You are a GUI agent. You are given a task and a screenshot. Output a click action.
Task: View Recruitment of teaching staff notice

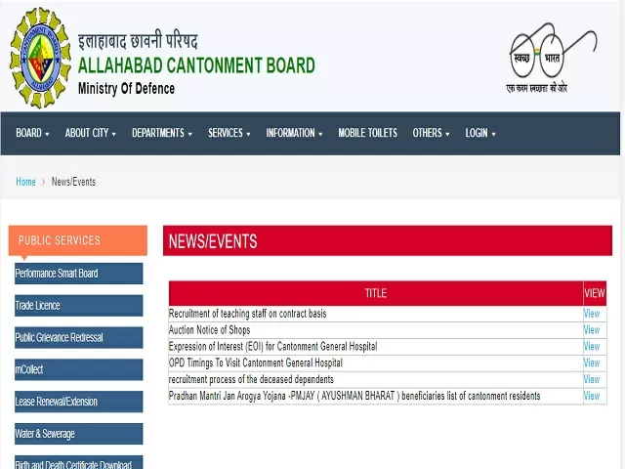[592, 314]
